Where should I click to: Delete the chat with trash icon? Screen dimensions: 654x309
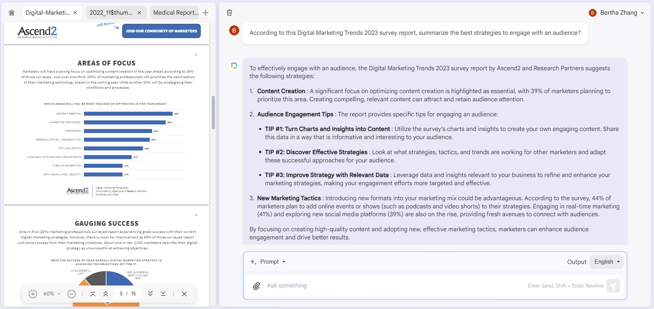pyautogui.click(x=229, y=13)
